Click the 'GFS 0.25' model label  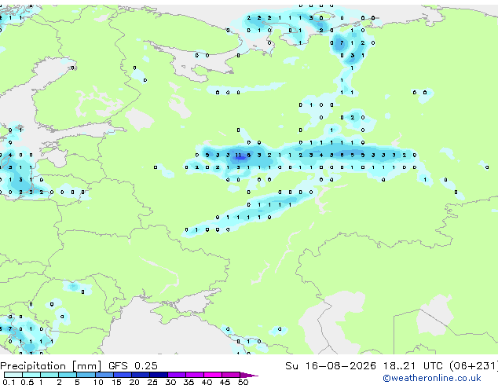tap(133, 366)
